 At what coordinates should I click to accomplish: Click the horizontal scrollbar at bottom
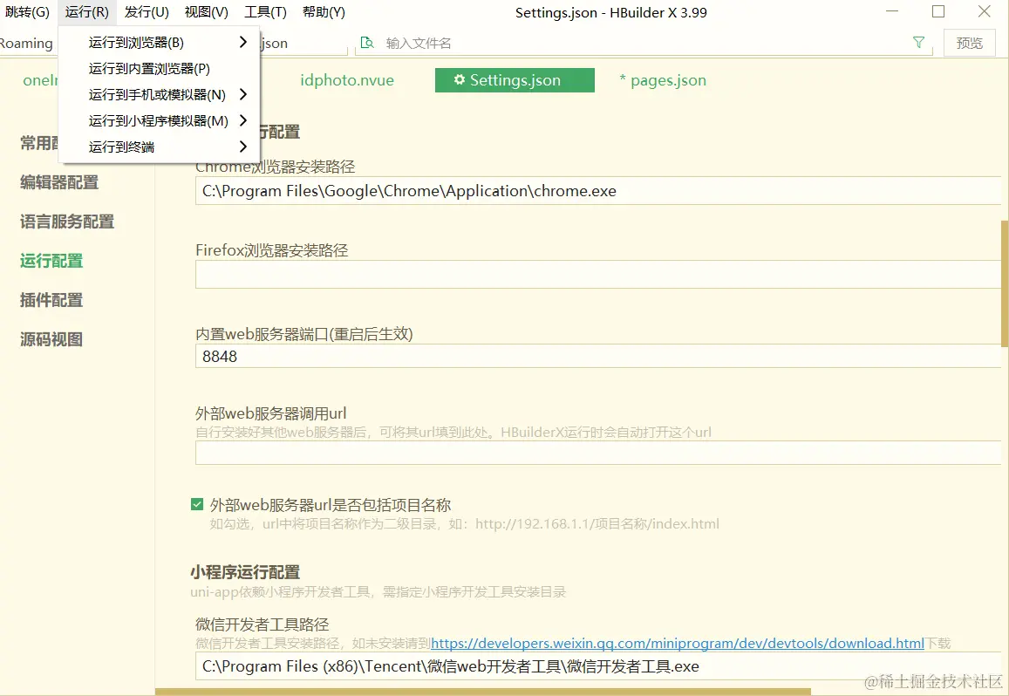pos(482,693)
